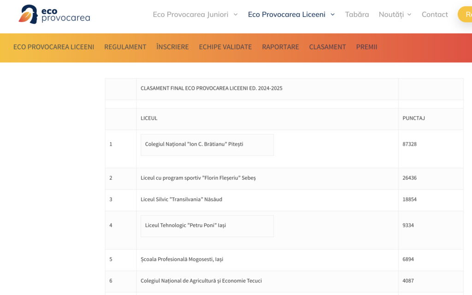Click the Eco Provocarea logo
This screenshot has width=472, height=295.
click(54, 14)
